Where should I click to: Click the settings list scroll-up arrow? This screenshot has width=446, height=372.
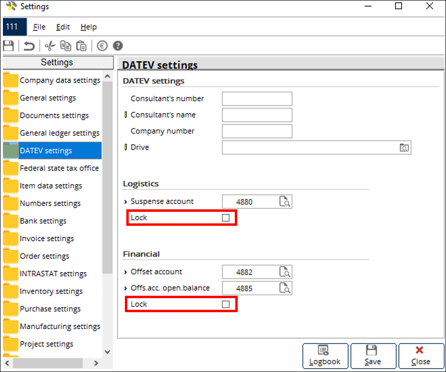click(x=107, y=76)
